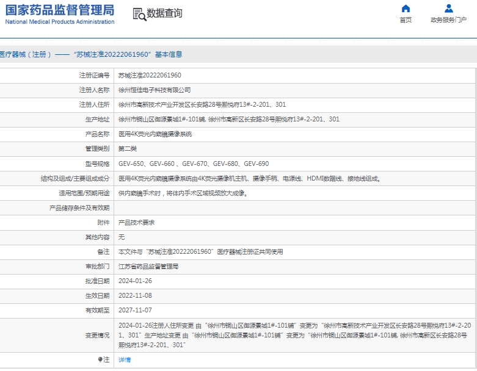The height and width of the screenshot is (371, 477).
Task: Select 注册证编号 value 苏械注准20222061960
Action: tap(150, 75)
